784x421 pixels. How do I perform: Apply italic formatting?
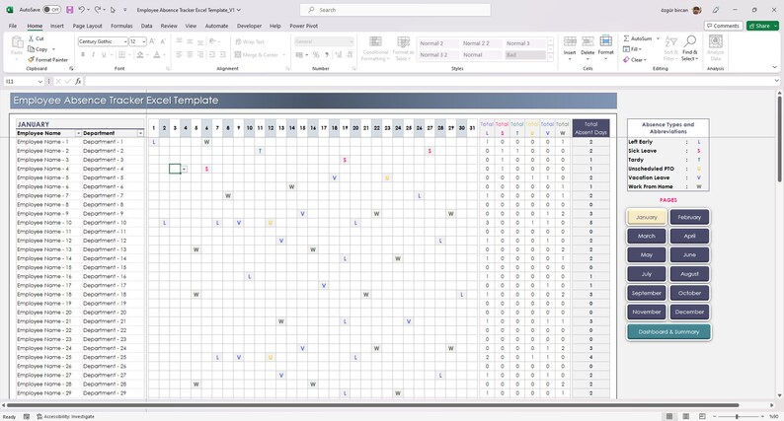pyautogui.click(x=93, y=54)
